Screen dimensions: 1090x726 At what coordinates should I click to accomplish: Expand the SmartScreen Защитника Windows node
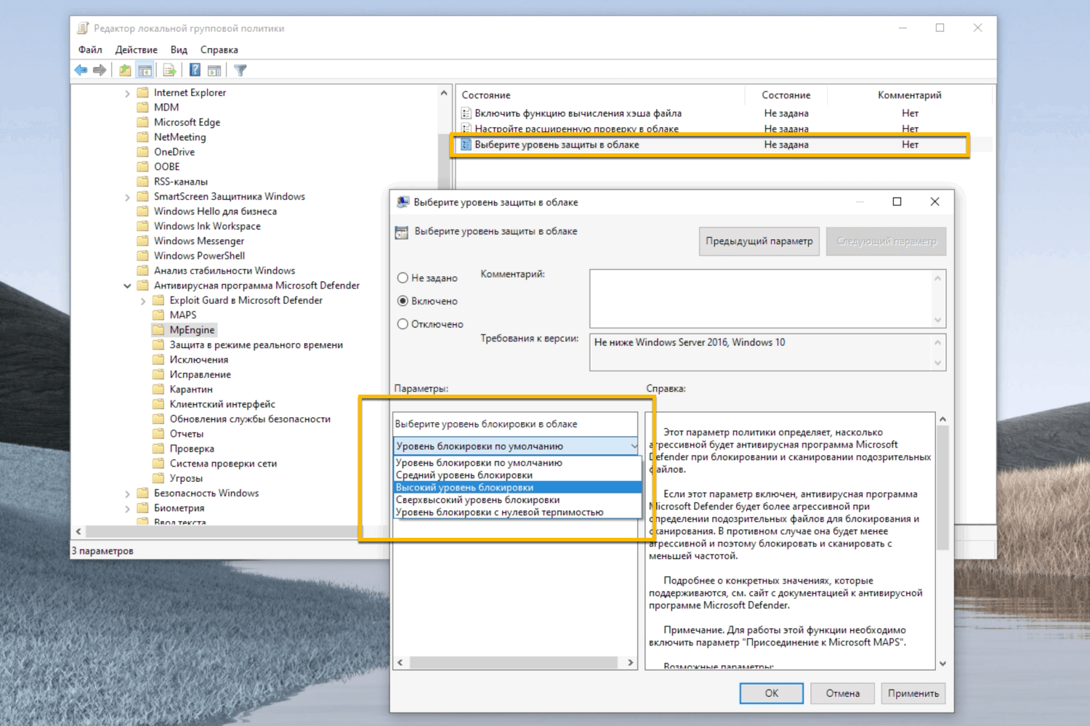(x=127, y=197)
